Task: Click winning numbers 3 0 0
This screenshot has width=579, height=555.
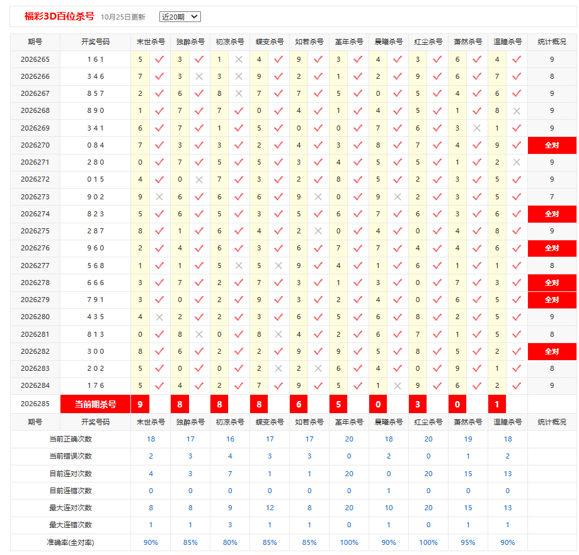Action: pyautogui.click(x=96, y=352)
